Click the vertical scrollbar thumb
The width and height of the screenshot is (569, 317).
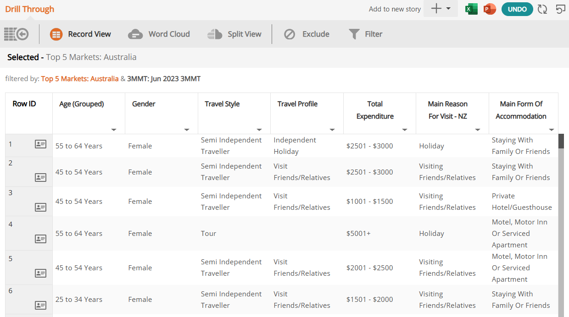coord(561,141)
